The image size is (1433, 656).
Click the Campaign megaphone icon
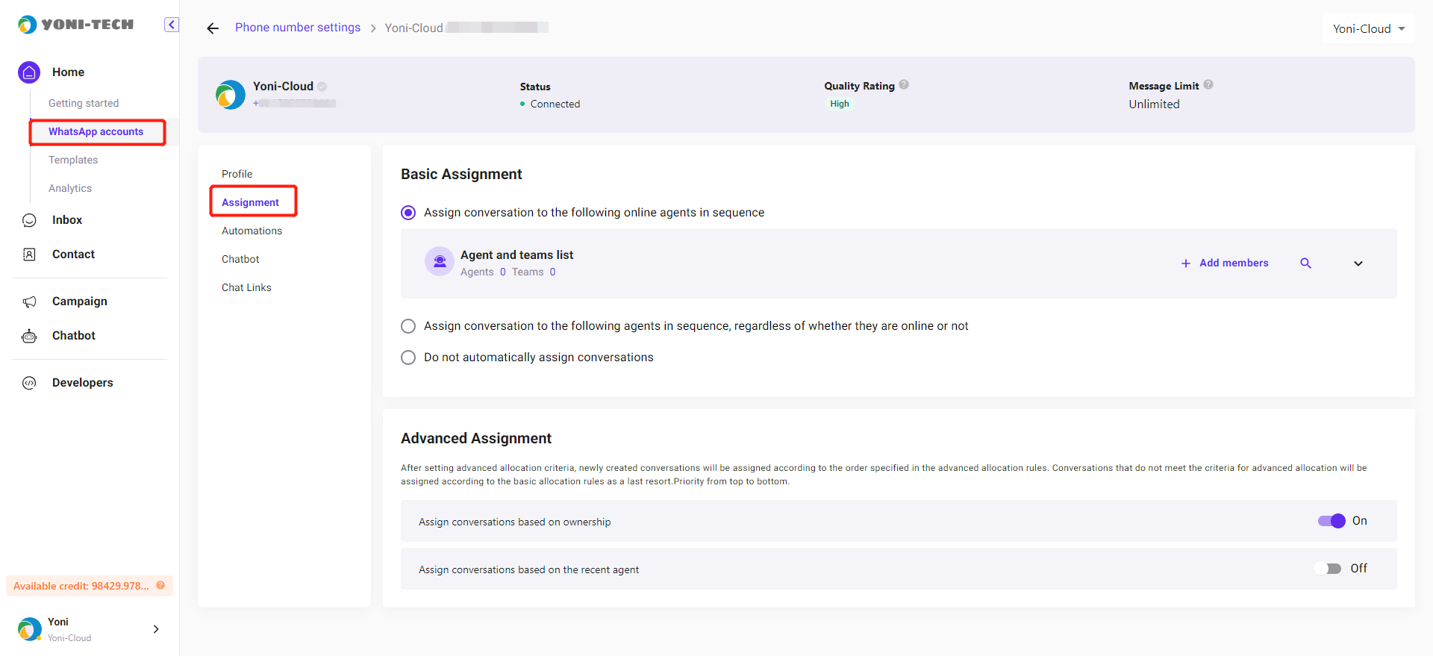(29, 302)
